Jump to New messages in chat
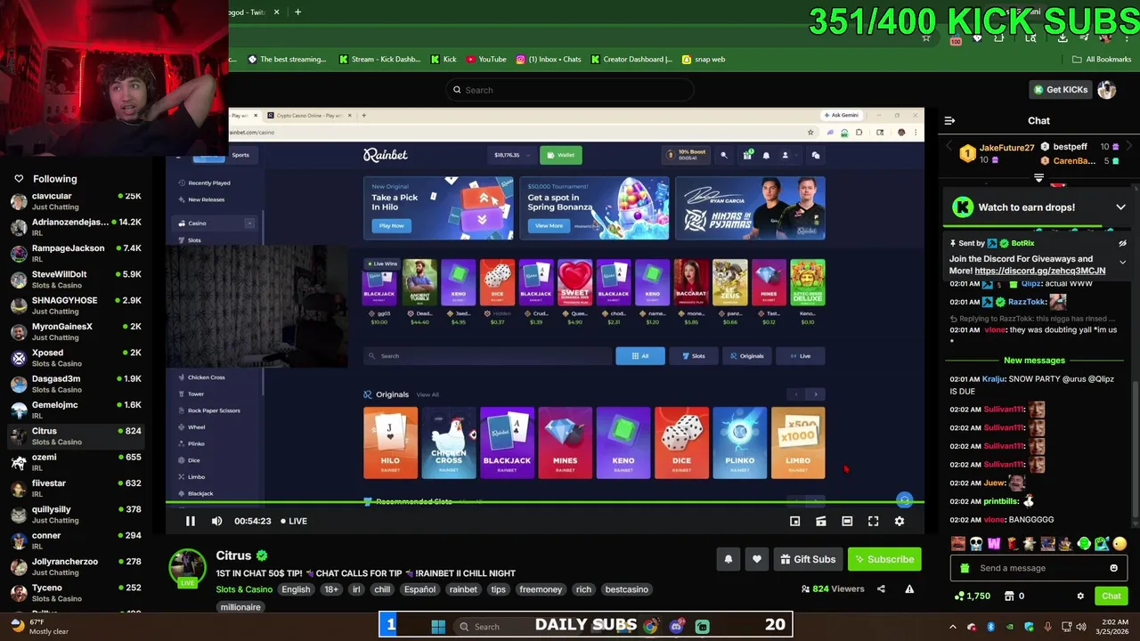1140x641 pixels. [1034, 361]
